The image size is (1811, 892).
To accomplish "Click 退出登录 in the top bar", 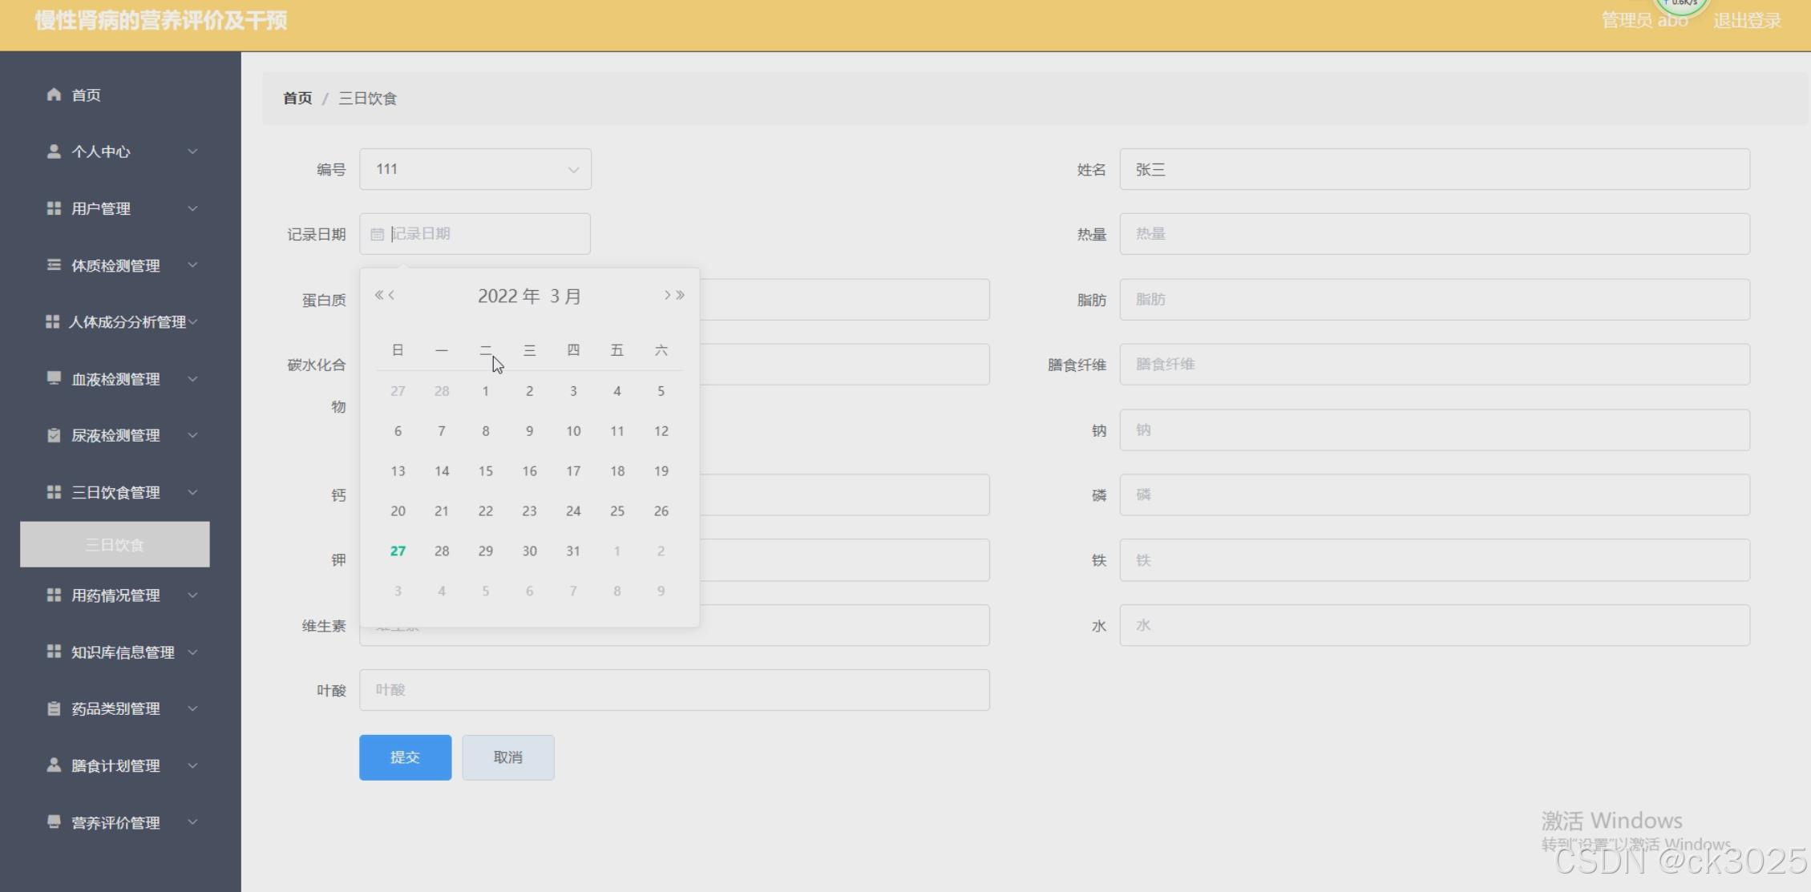I will click(x=1747, y=21).
